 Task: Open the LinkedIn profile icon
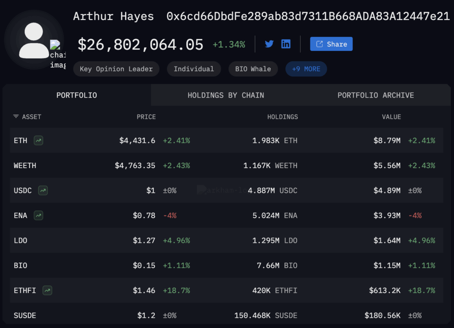click(286, 44)
